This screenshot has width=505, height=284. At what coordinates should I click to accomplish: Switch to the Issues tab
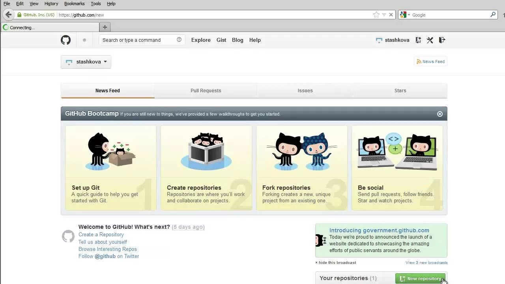(305, 90)
